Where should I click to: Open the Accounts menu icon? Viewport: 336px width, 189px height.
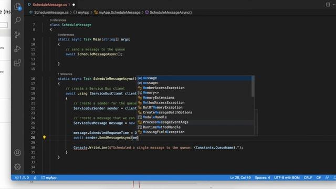click(x=17, y=153)
